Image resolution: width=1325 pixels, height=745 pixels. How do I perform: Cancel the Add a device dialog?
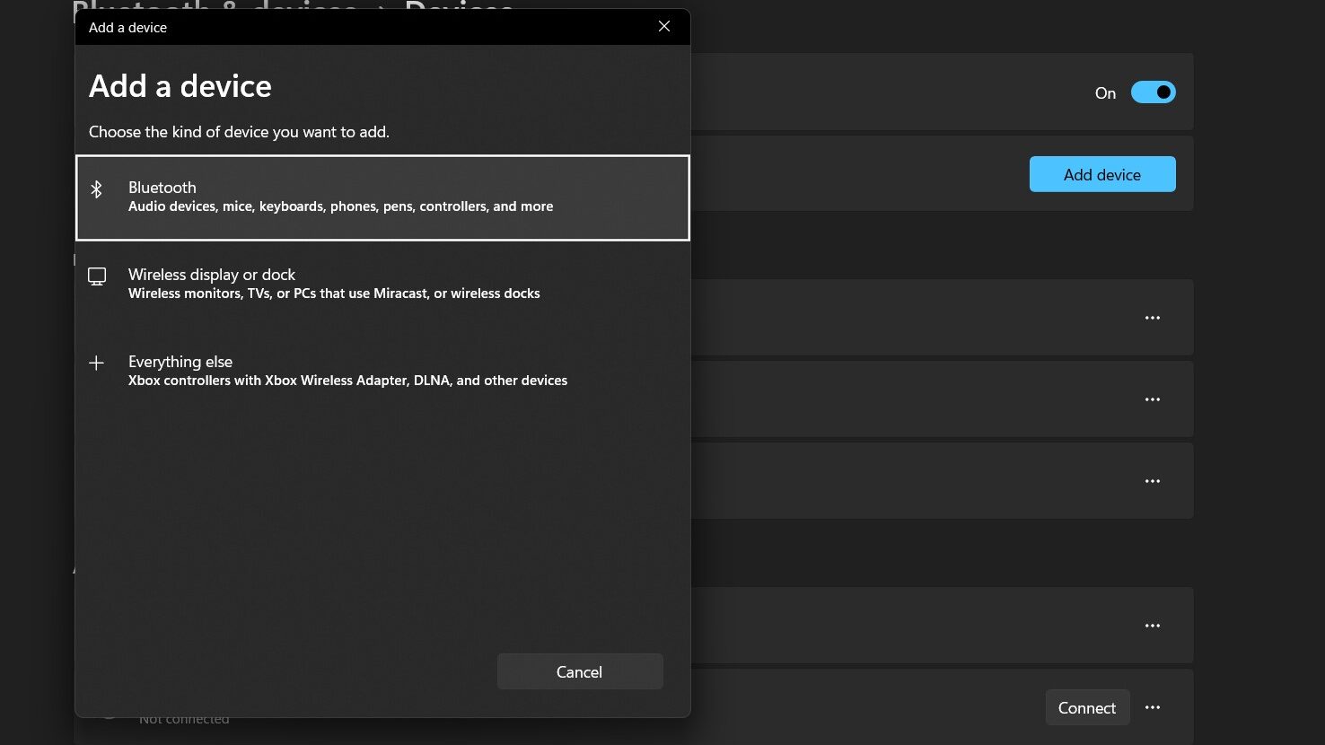pos(580,671)
